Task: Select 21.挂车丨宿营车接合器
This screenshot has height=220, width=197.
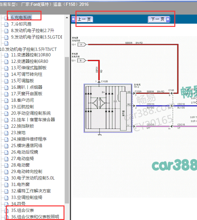Action: click(x=33, y=120)
